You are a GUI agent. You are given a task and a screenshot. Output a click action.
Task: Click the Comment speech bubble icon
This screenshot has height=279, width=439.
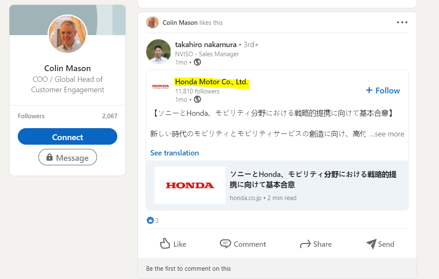[225, 244]
